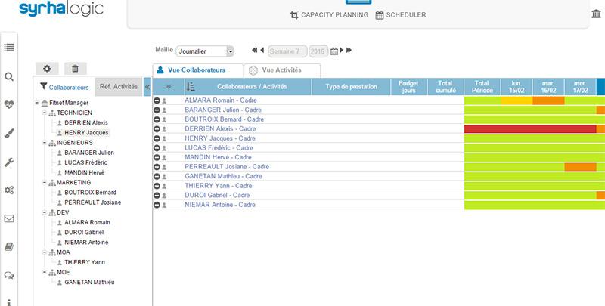Select DERRIEN Alexis in the tree
The width and height of the screenshot is (605, 306).
tap(86, 123)
